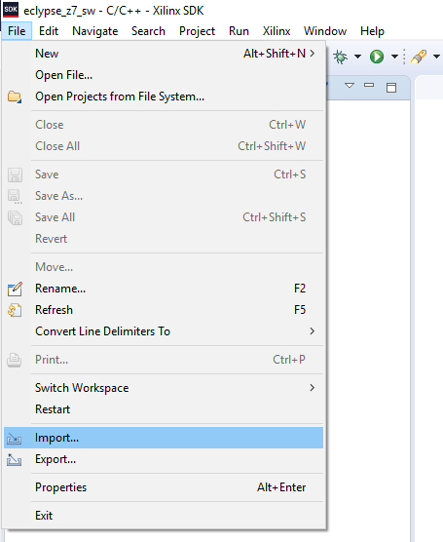Open the panel View Menu triangle
Viewport: 443px width, 542px height.
click(x=350, y=85)
